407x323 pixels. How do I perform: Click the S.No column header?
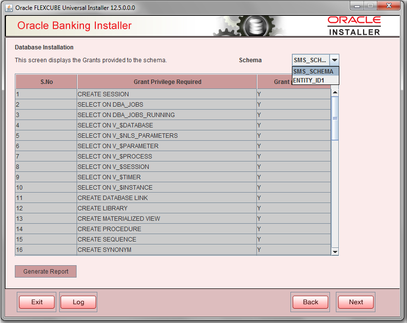[46, 81]
